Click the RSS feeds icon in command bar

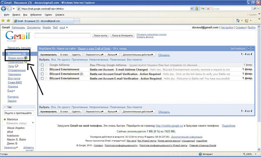pyautogui.click(x=246, y=21)
